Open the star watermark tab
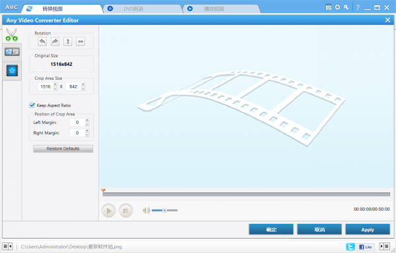 12,70
